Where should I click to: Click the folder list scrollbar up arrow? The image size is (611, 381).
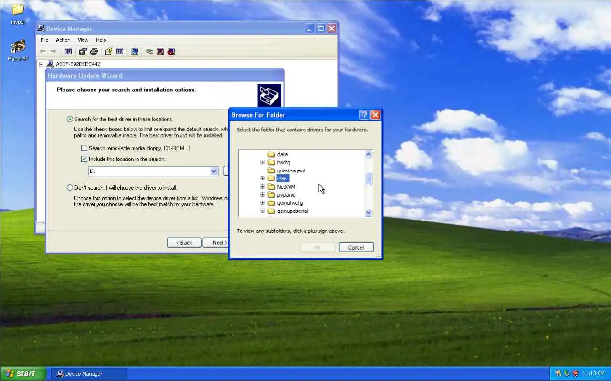(x=369, y=154)
